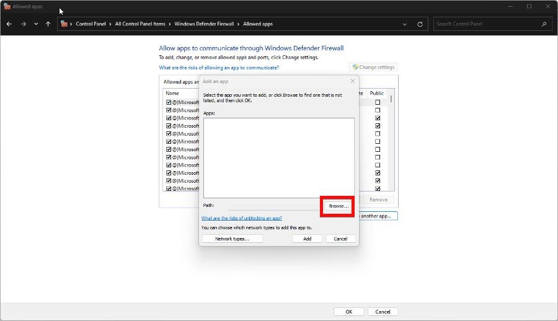The height and width of the screenshot is (321, 558).
Task: Click inside the empty Apps list box
Action: click(x=278, y=157)
